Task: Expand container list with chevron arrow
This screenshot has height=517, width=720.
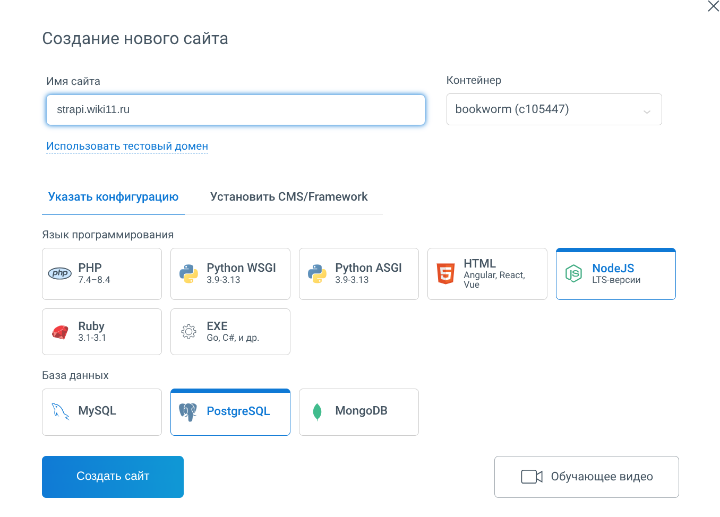Action: (x=647, y=111)
